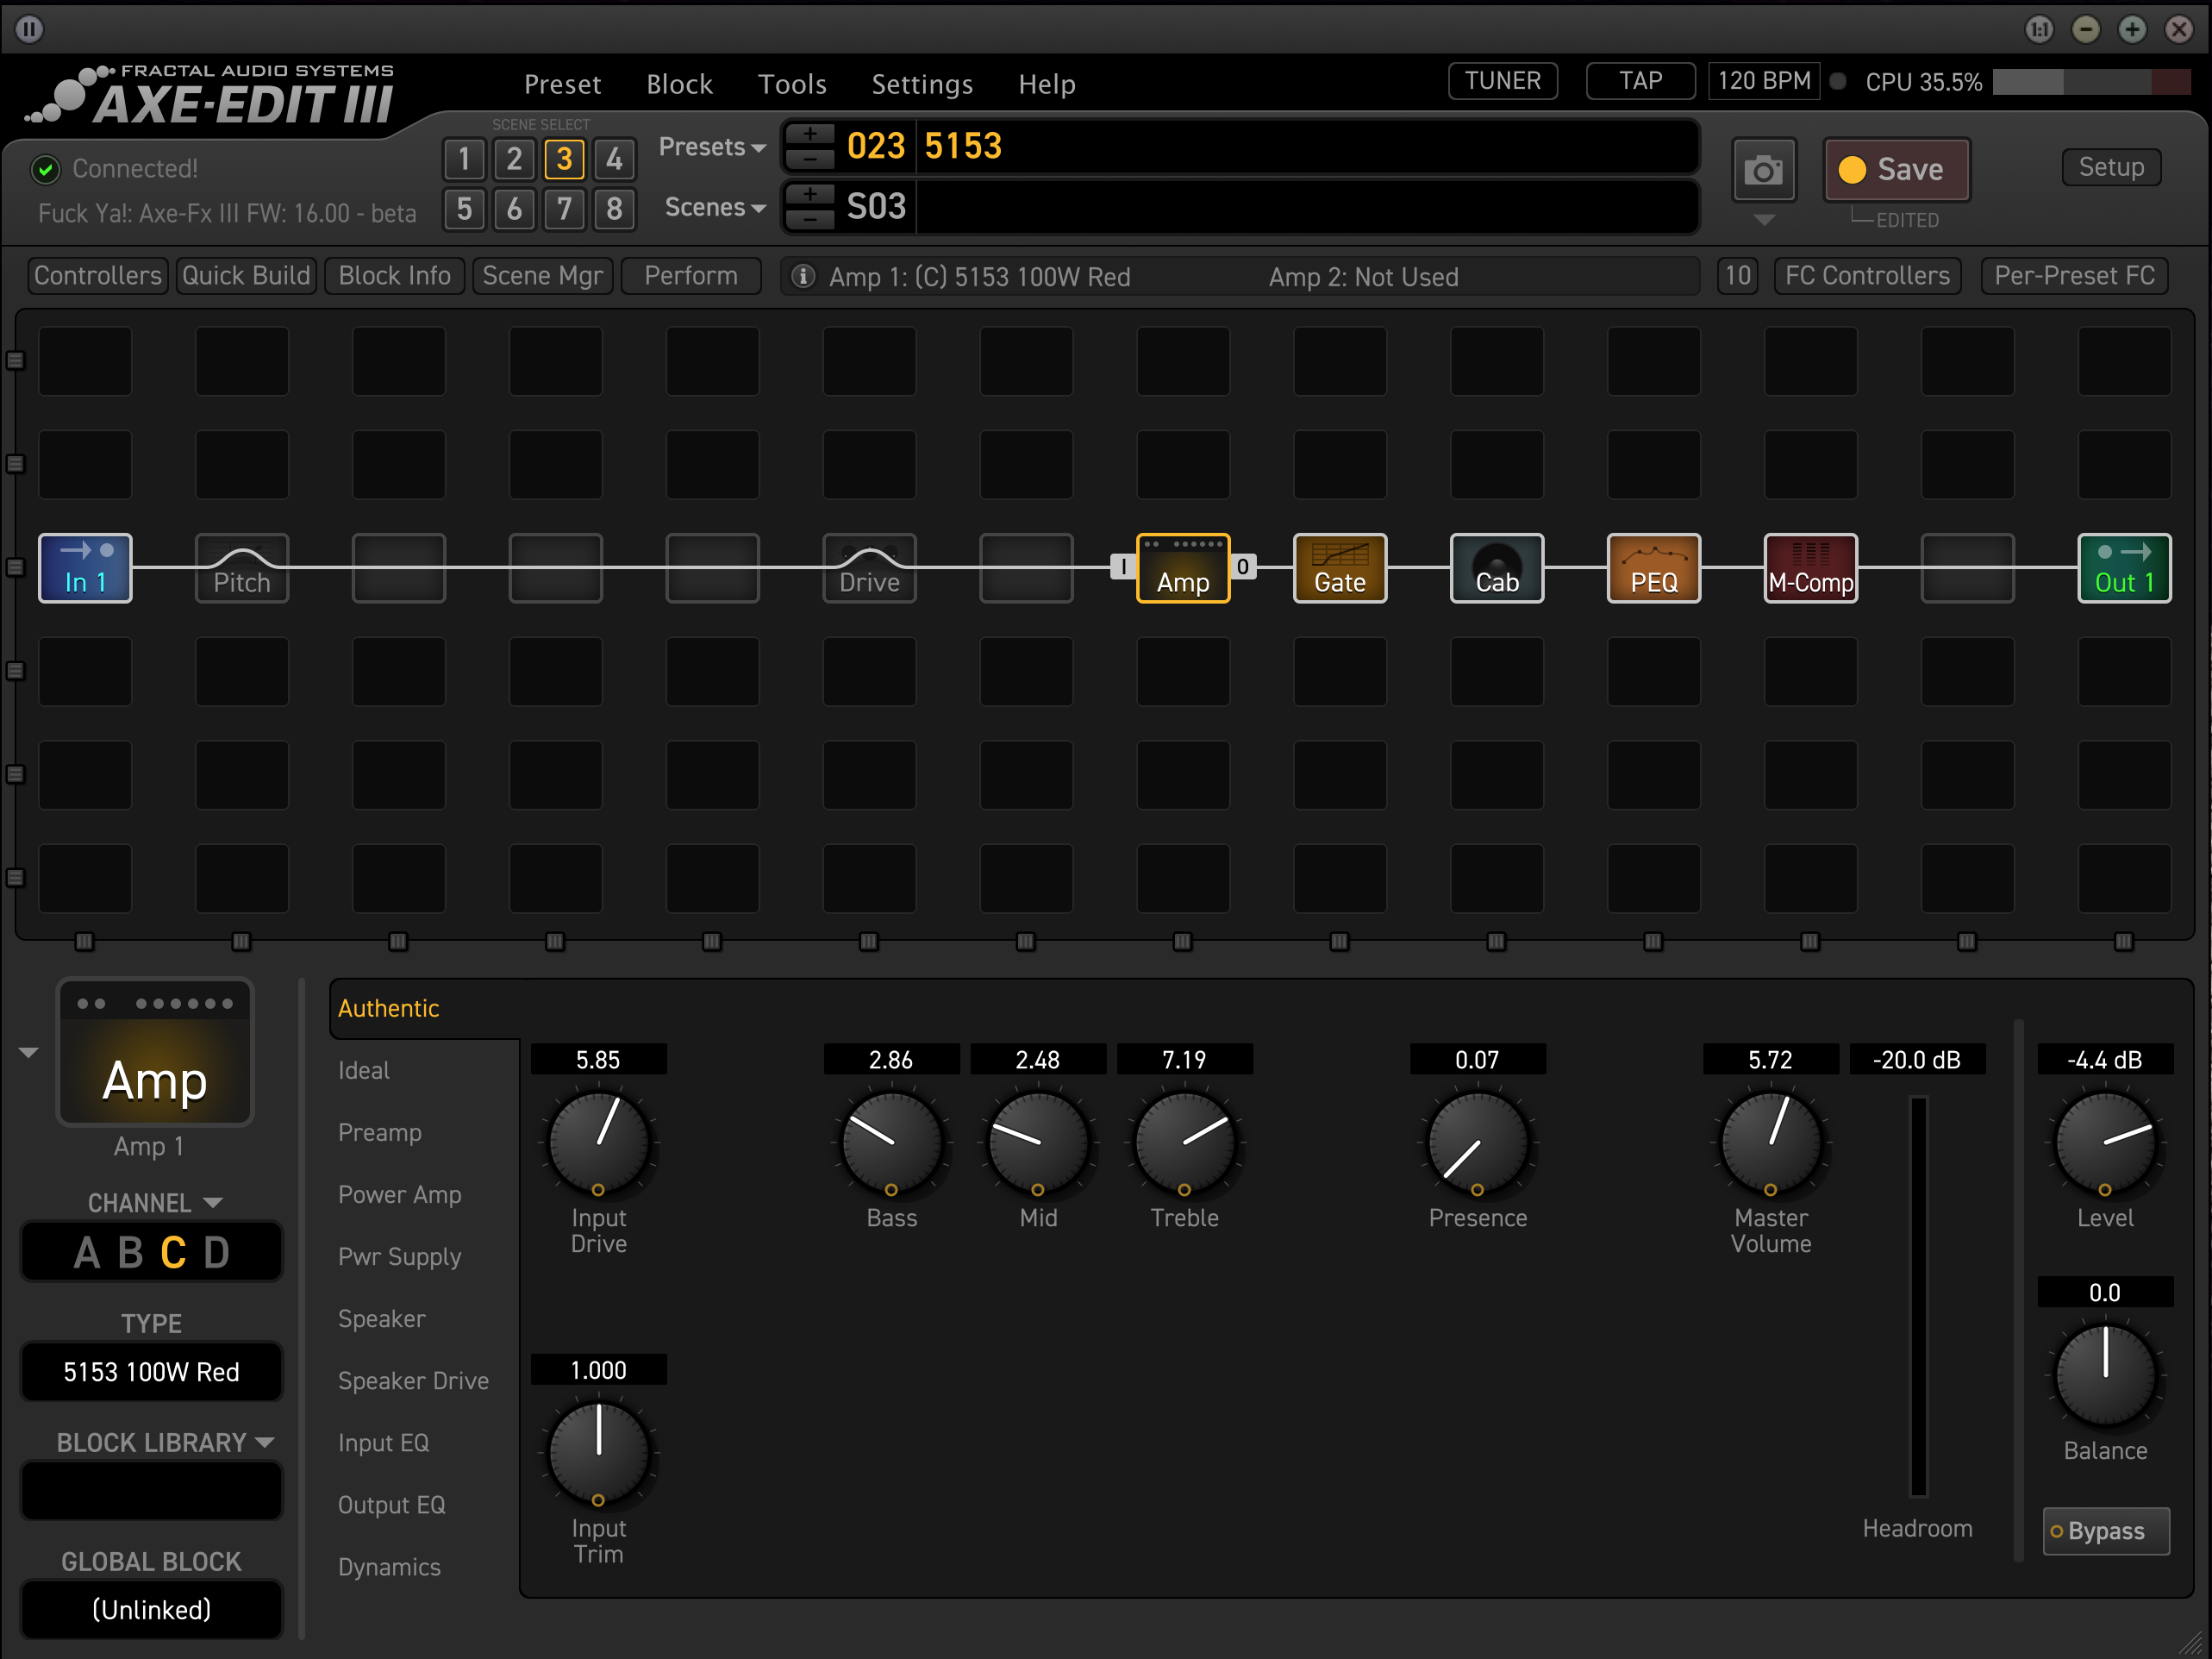Switch to scene 4
The width and height of the screenshot is (2212, 1659).
pos(614,159)
